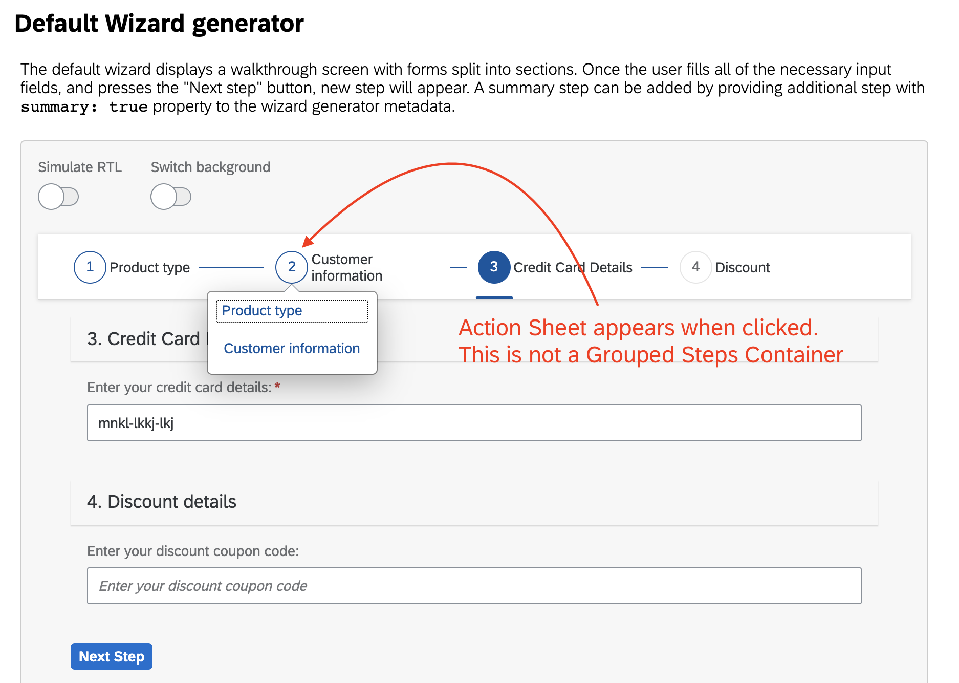Click the step 1 circle icon
This screenshot has width=959, height=683.
tap(90, 267)
